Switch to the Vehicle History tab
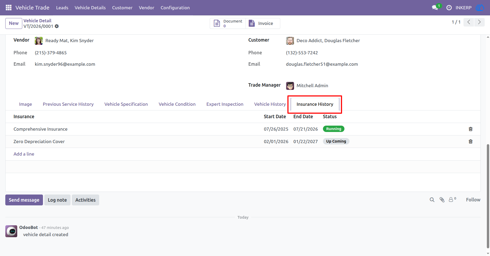This screenshot has width=490, height=256. 270,104
